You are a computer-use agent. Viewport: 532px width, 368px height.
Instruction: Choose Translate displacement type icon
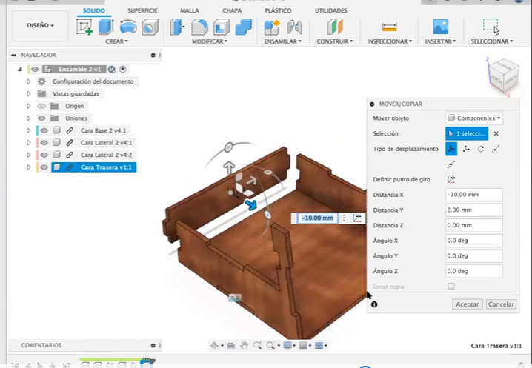pos(466,149)
